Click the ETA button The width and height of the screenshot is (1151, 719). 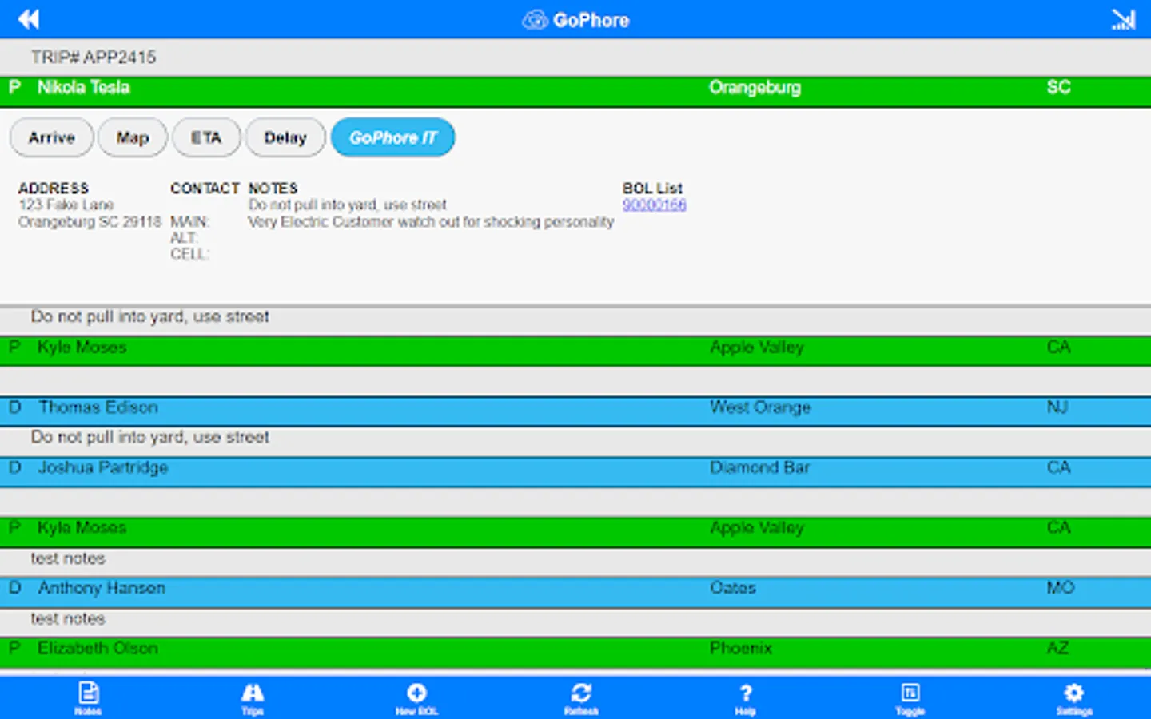coord(206,137)
